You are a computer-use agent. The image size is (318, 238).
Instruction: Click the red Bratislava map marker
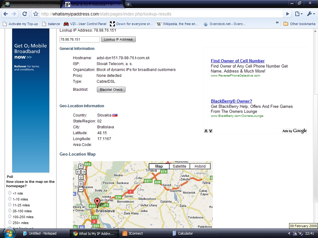click(x=97, y=202)
